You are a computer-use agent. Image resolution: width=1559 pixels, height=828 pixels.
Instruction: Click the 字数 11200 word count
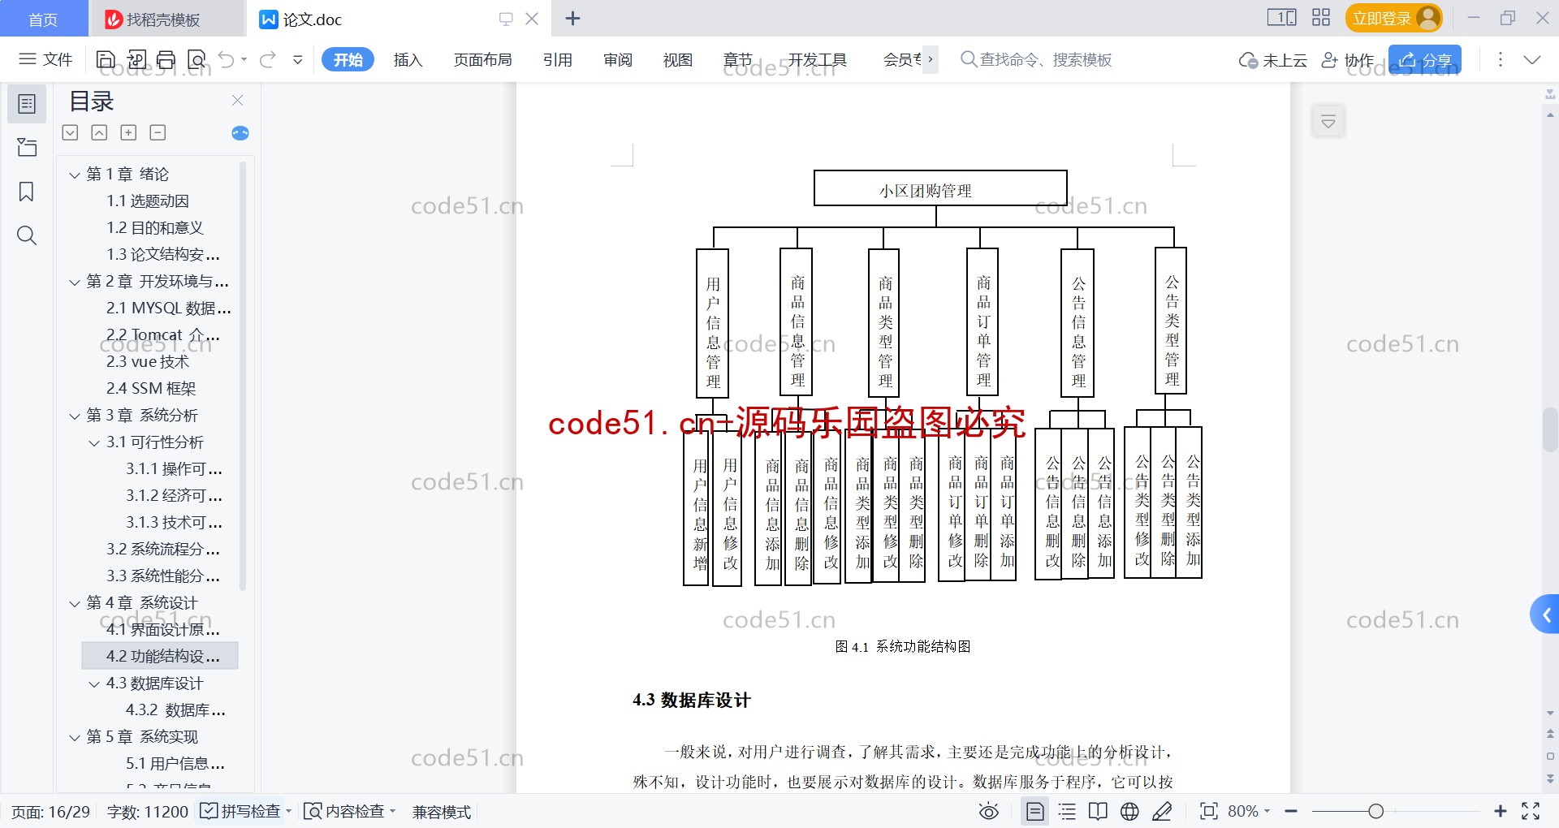[x=148, y=811]
